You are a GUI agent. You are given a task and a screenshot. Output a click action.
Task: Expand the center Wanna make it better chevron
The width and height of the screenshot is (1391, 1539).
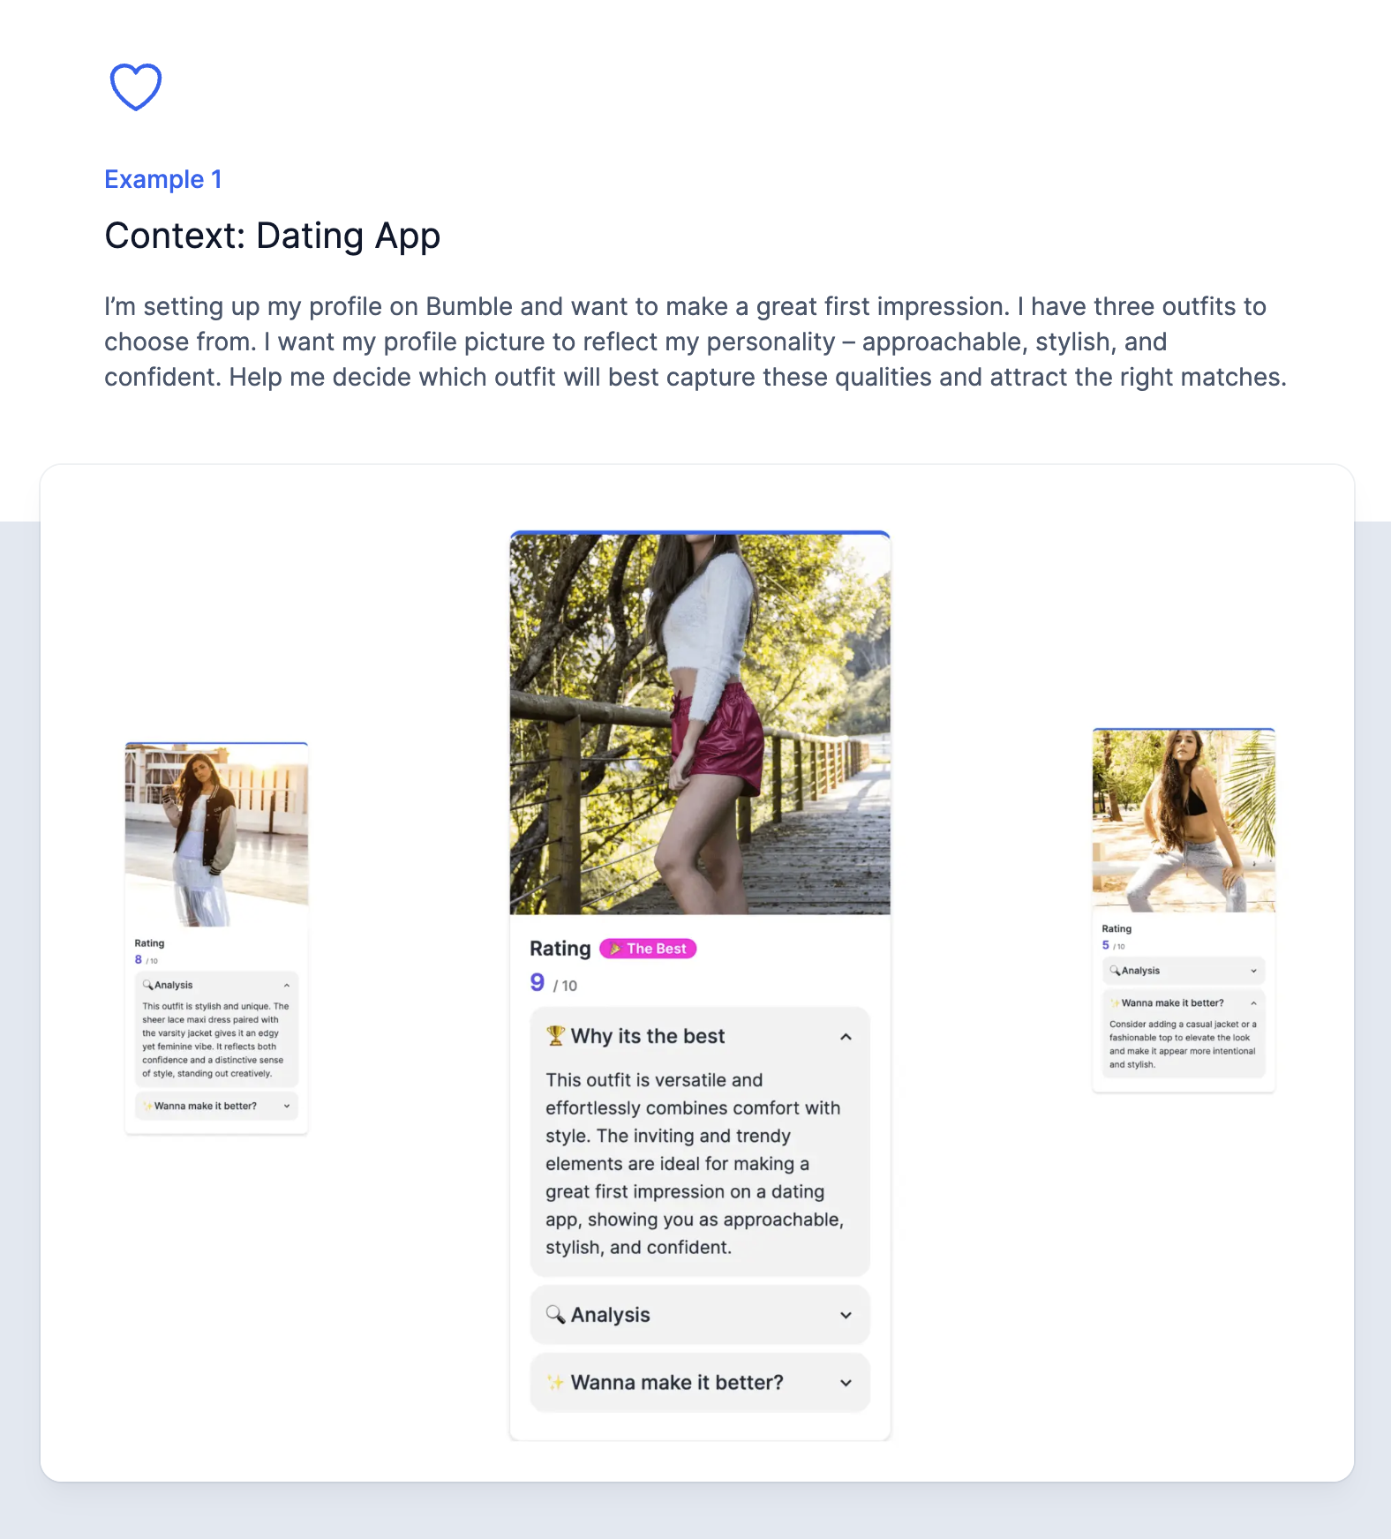[846, 1383]
